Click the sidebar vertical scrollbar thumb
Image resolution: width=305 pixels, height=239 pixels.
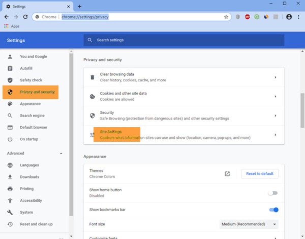pyautogui.click(x=71, y=134)
